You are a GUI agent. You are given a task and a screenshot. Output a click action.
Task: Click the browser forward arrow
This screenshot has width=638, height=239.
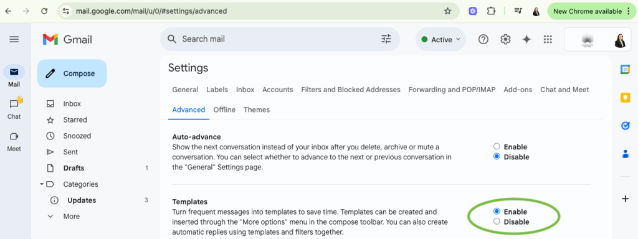click(26, 11)
